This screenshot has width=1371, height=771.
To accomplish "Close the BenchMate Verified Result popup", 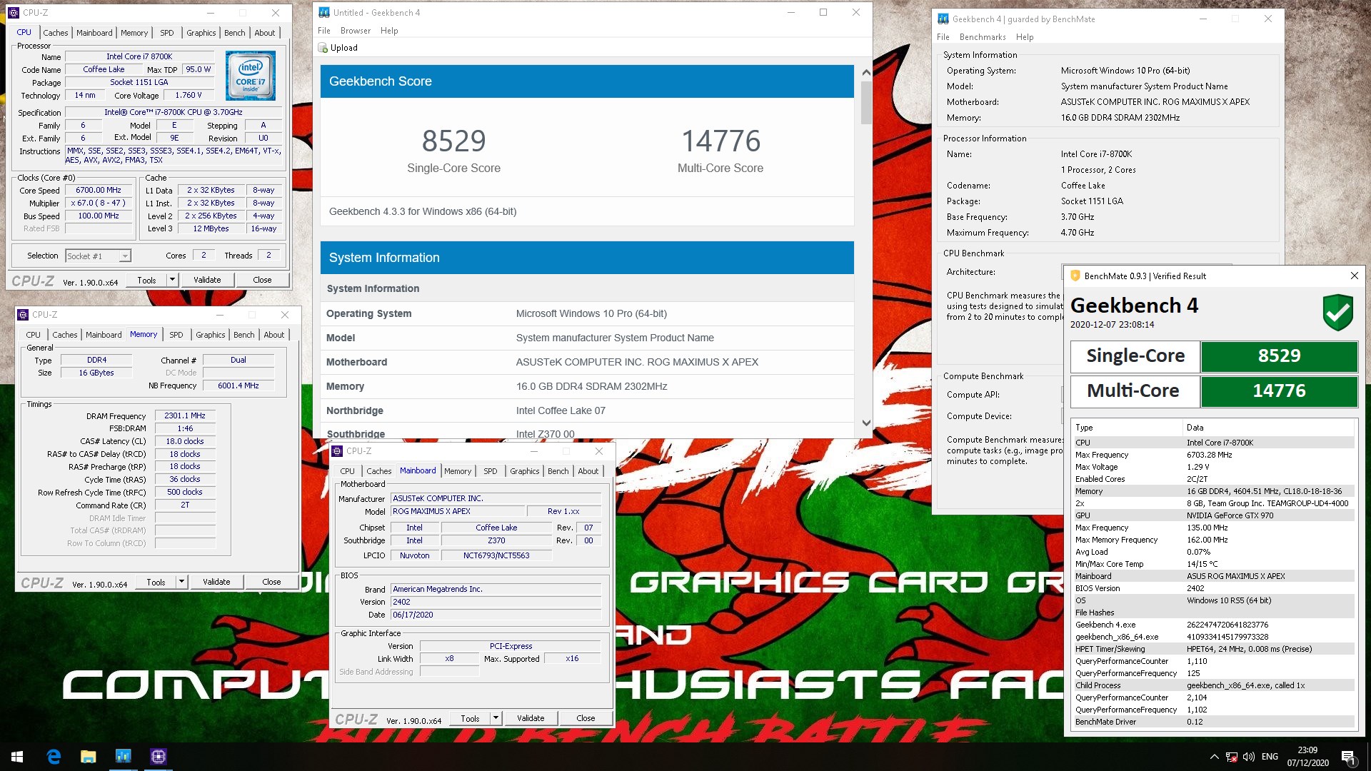I will click(1354, 276).
